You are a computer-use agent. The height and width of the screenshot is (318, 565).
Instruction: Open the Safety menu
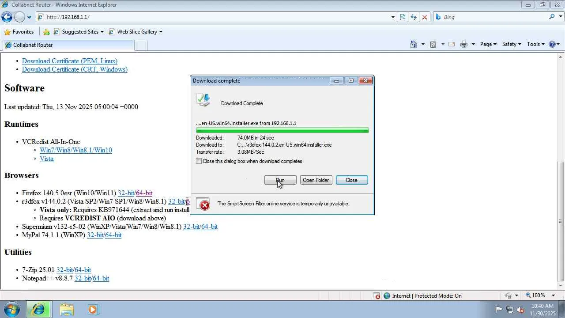click(x=512, y=44)
